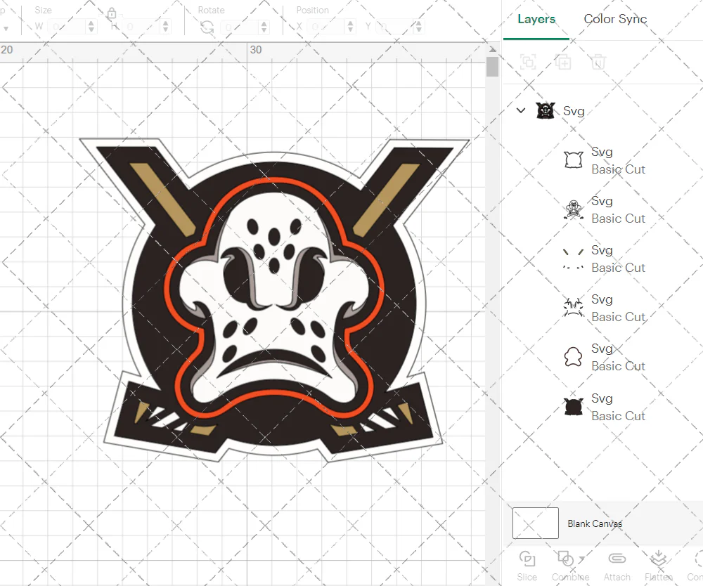Select the topmost Svg group layer
Image resolution: width=703 pixels, height=586 pixels.
pos(573,110)
